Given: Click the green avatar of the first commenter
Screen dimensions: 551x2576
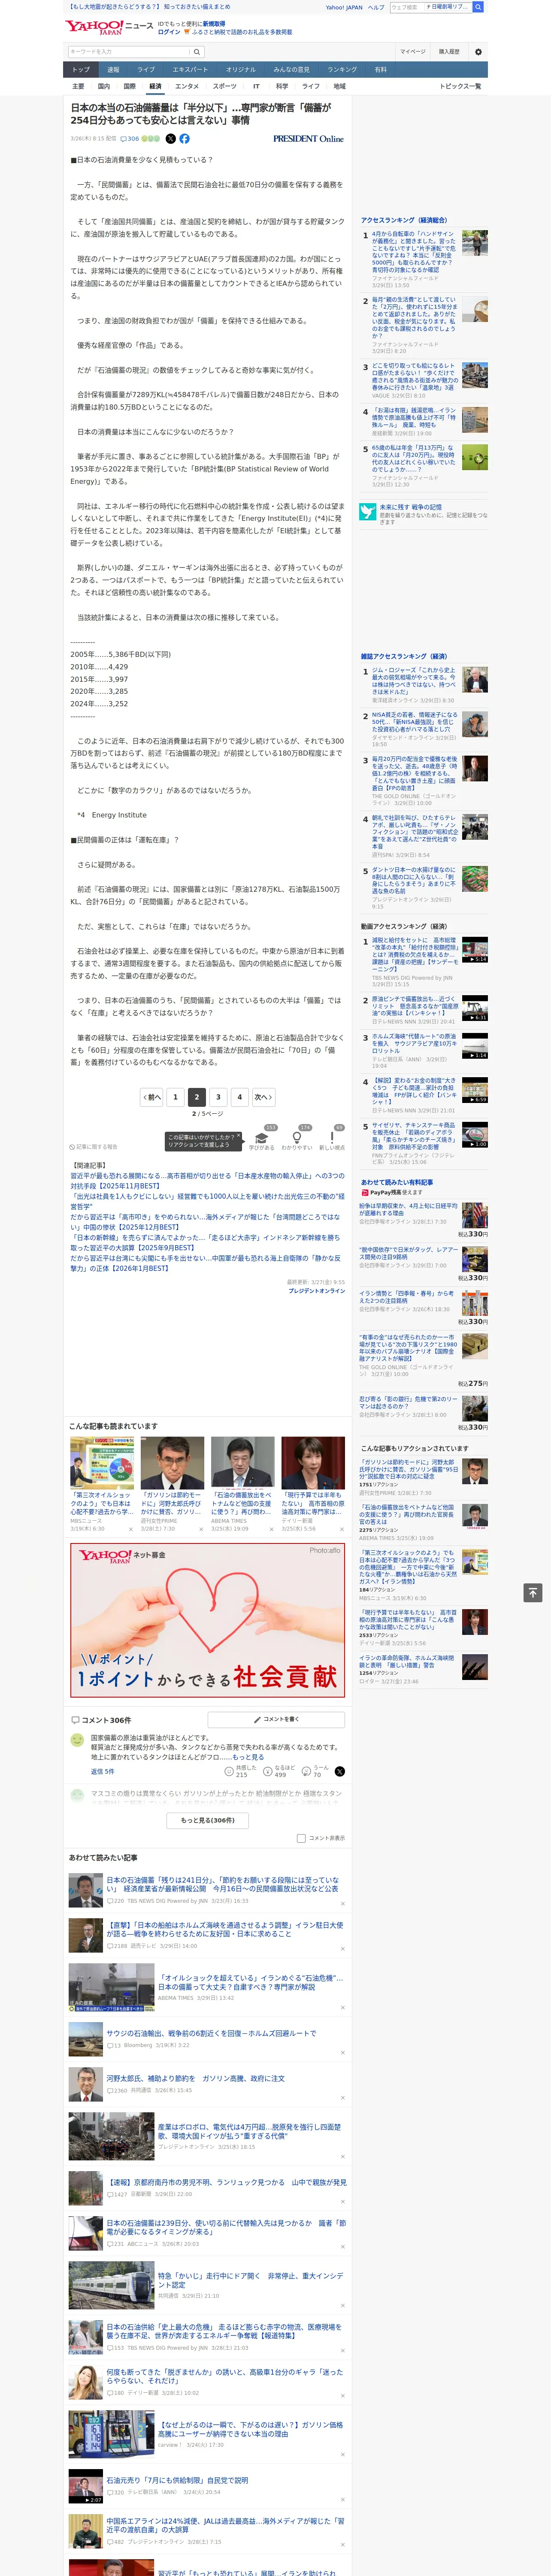Looking at the screenshot, I should pyautogui.click(x=77, y=1740).
